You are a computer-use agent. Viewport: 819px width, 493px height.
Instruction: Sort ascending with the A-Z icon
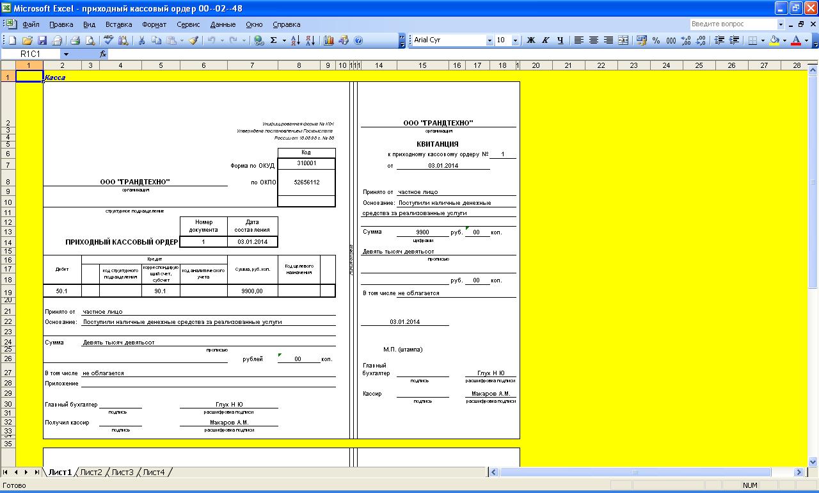(x=295, y=40)
